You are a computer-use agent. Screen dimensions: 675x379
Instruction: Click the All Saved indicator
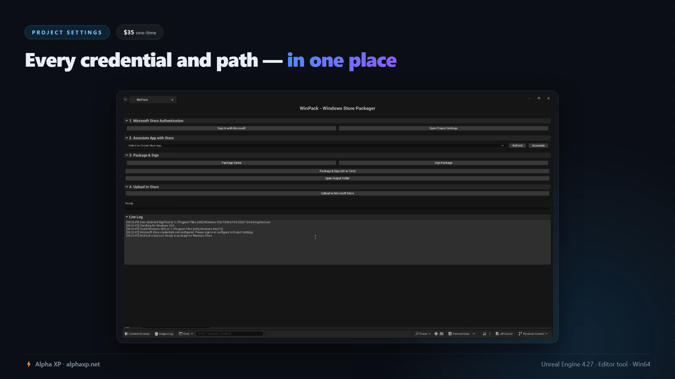(504, 334)
